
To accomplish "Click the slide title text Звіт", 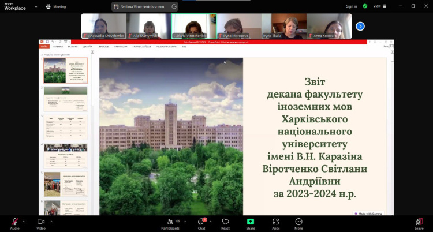I will [315, 82].
